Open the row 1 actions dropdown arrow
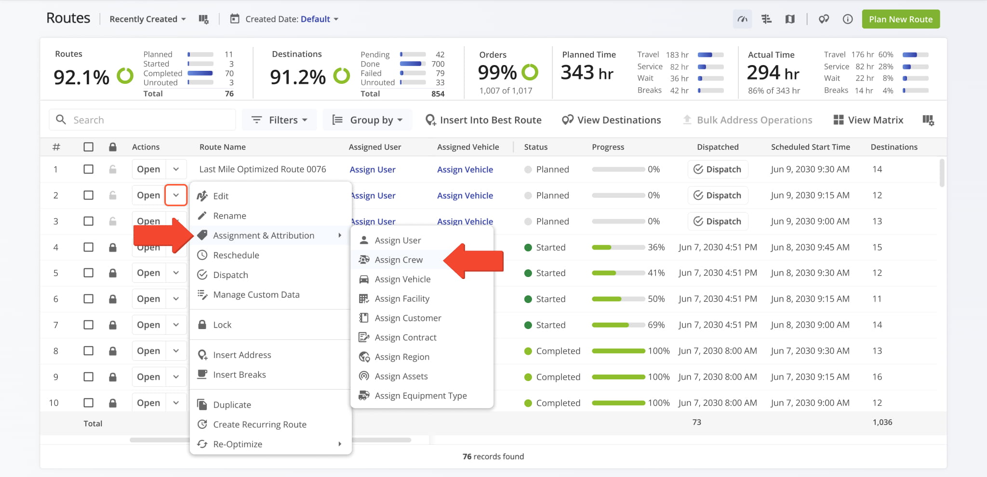The height and width of the screenshot is (477, 987). pyautogui.click(x=176, y=169)
